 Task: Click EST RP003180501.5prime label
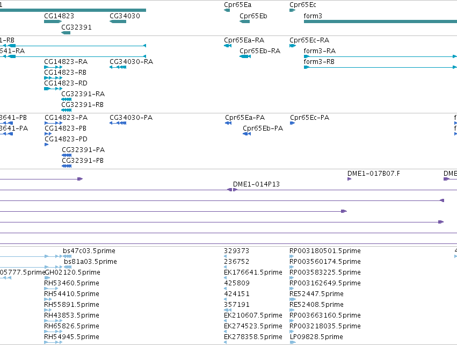[x=325, y=251]
